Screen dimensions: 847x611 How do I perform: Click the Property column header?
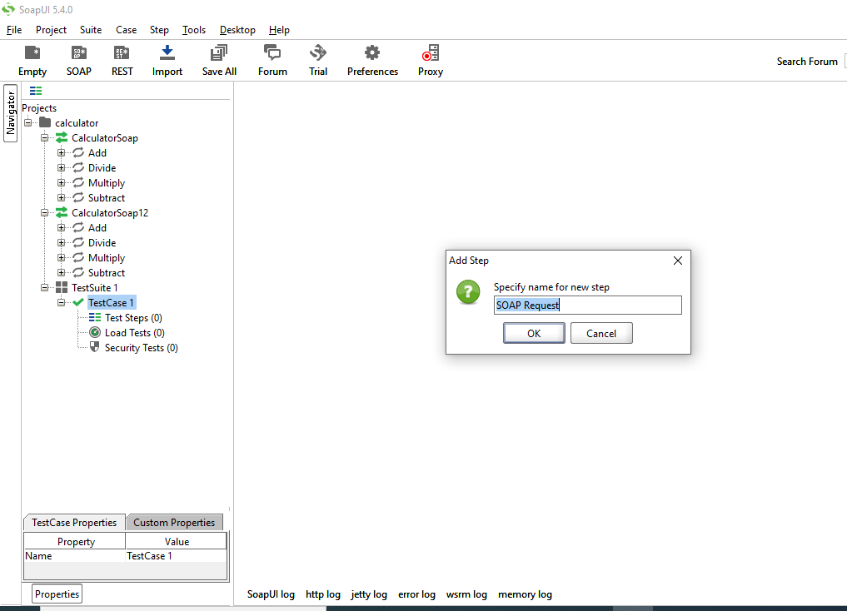(76, 541)
